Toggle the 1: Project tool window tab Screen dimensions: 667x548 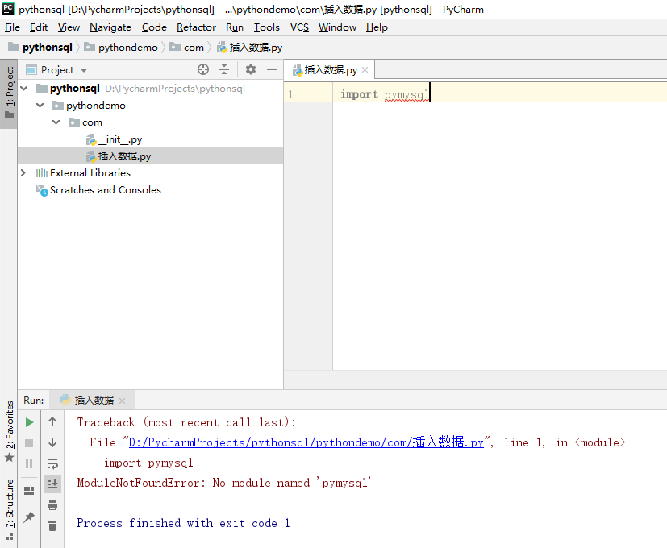point(9,93)
